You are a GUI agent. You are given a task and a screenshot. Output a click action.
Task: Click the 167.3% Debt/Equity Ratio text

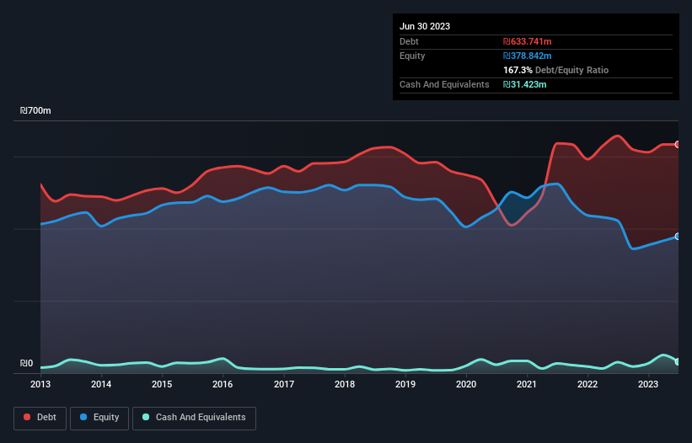point(555,70)
